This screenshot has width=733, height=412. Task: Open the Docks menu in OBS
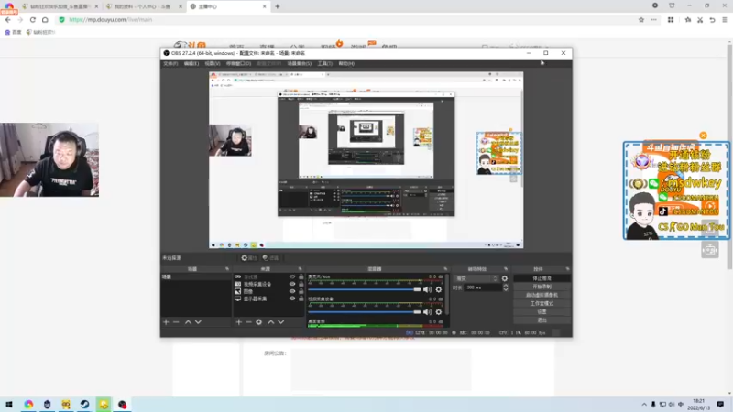click(238, 63)
